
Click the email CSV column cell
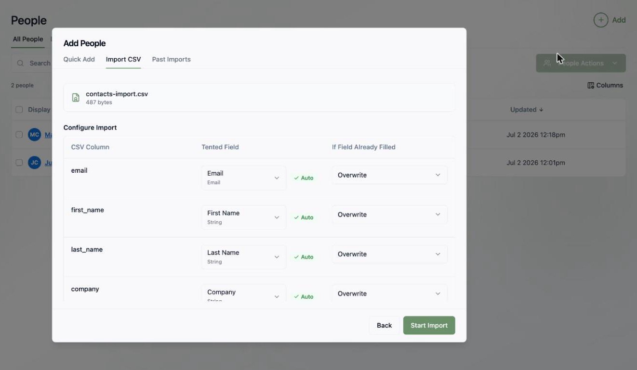pos(79,170)
